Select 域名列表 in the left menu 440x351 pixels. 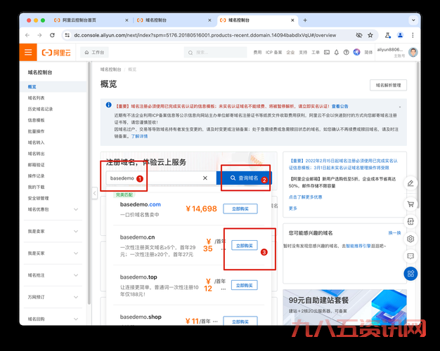click(x=37, y=98)
